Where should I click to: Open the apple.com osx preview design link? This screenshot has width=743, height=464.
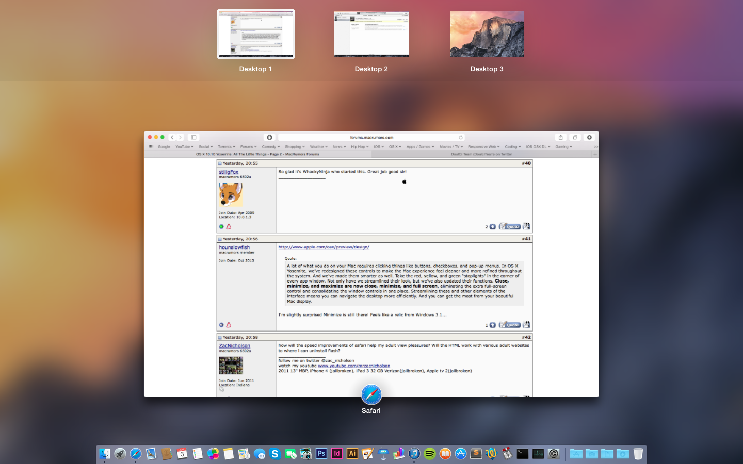tap(324, 247)
